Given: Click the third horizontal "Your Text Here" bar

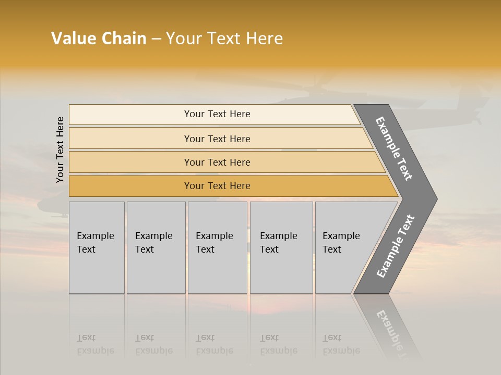Looking at the screenshot, I should point(217,162).
